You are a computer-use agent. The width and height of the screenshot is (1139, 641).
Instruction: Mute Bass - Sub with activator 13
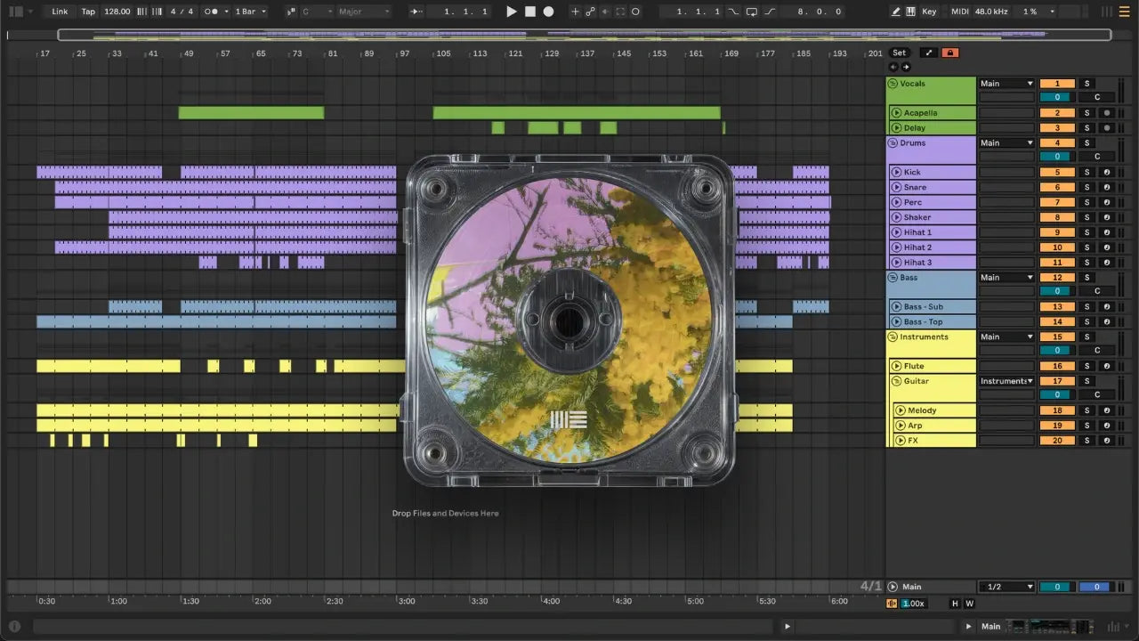1057,306
